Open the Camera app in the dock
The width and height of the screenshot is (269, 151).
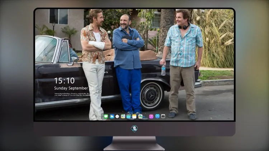[163, 116]
